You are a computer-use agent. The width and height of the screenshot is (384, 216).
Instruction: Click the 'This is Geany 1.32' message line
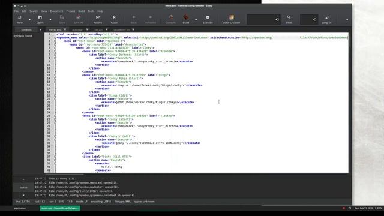tap(55, 179)
